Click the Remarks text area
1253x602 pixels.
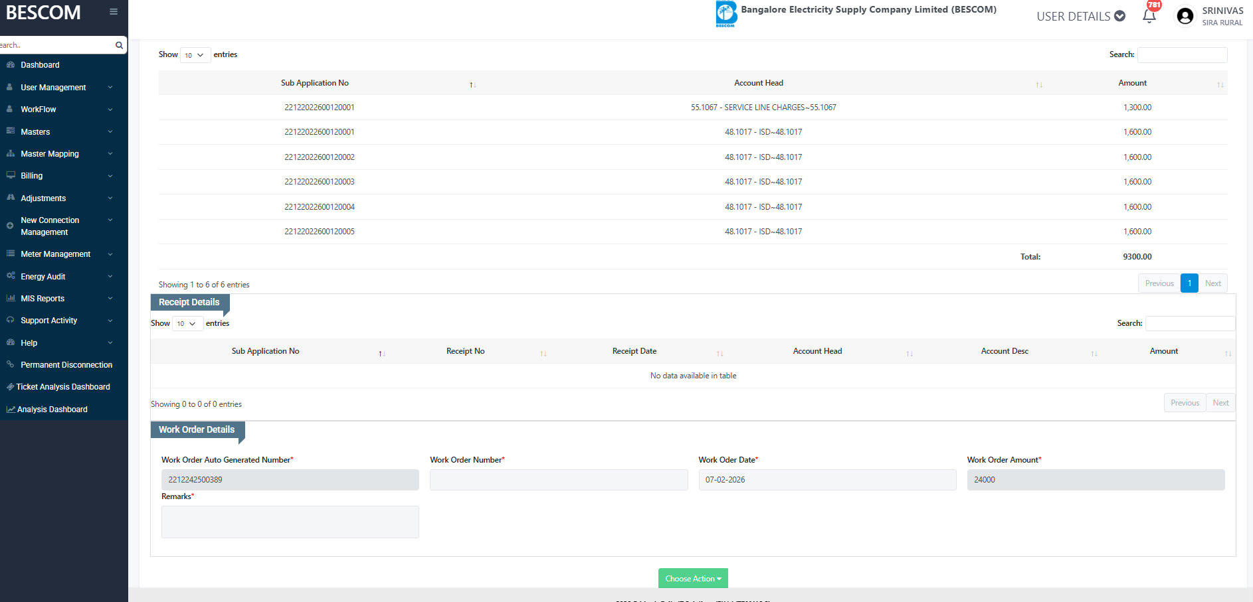pos(290,522)
